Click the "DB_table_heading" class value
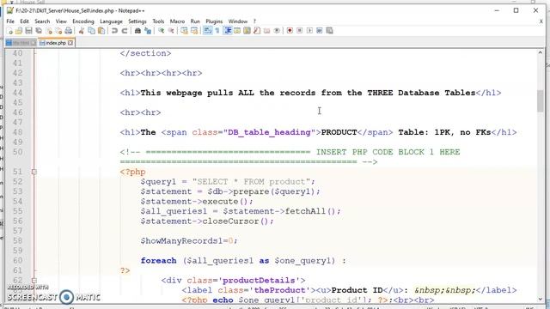 [269, 132]
